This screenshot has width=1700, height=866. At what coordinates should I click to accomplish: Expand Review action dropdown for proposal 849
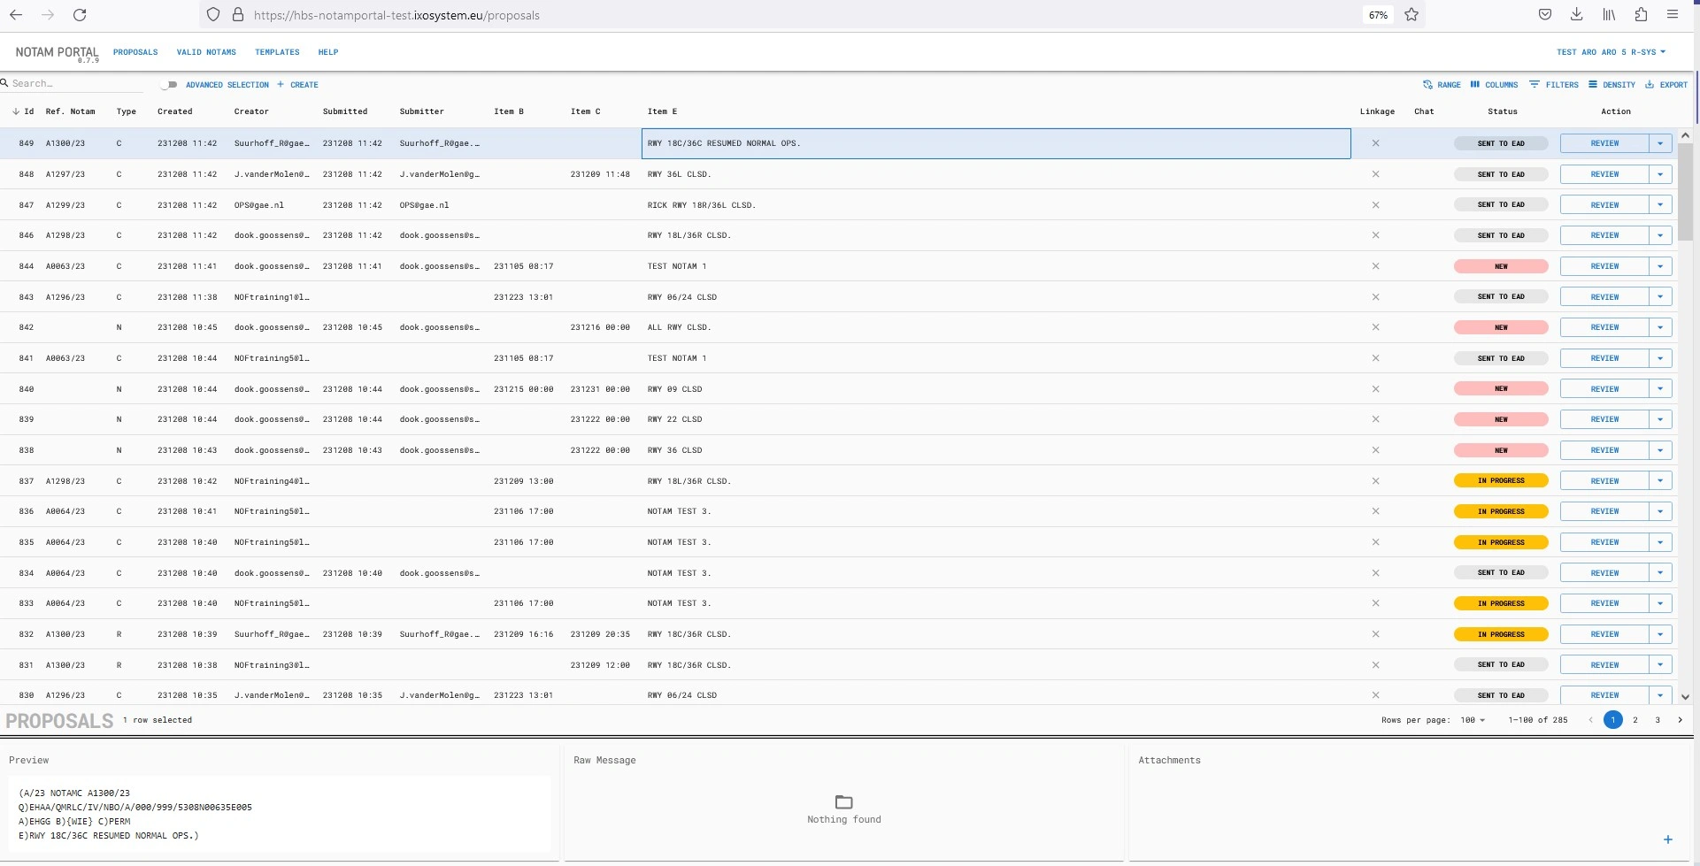pyautogui.click(x=1660, y=143)
